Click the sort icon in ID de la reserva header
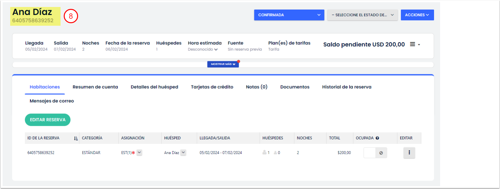500x189 pixels. (76, 138)
